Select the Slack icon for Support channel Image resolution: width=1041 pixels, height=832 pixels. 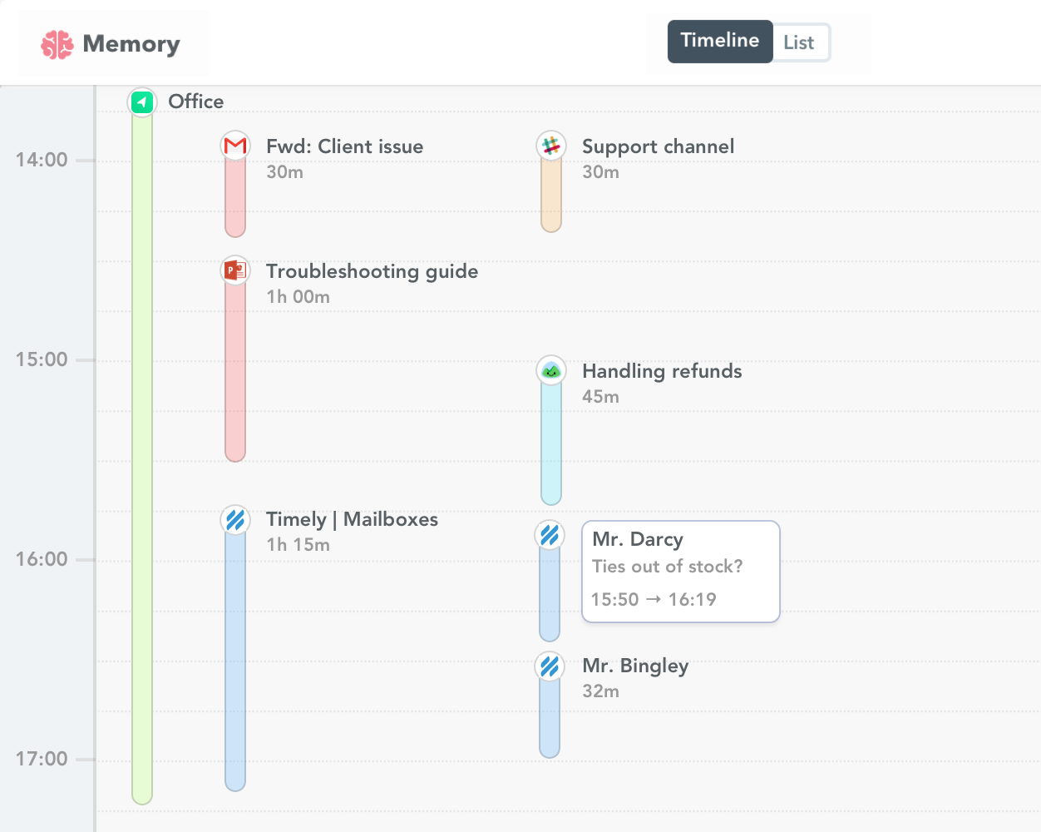point(550,144)
